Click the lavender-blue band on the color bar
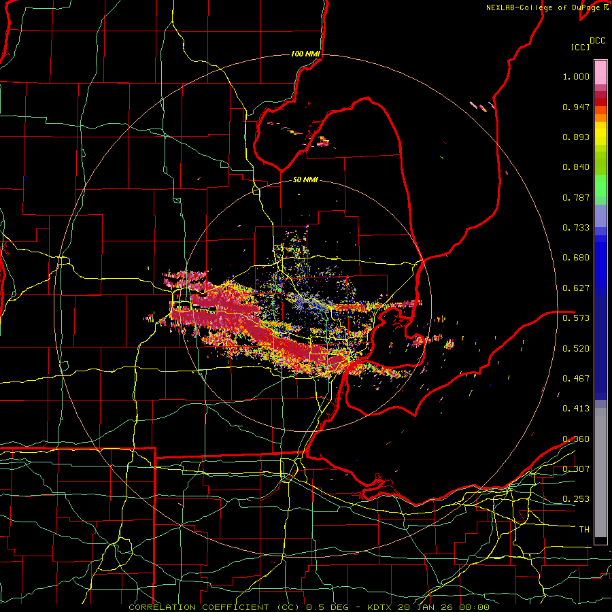Viewport: 612px width, 612px height. coord(600,216)
